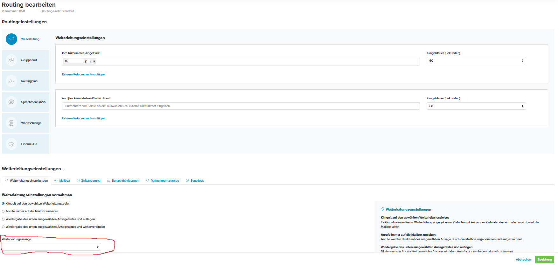
Task: Open the Externe API cloud icon
Action: click(11, 144)
